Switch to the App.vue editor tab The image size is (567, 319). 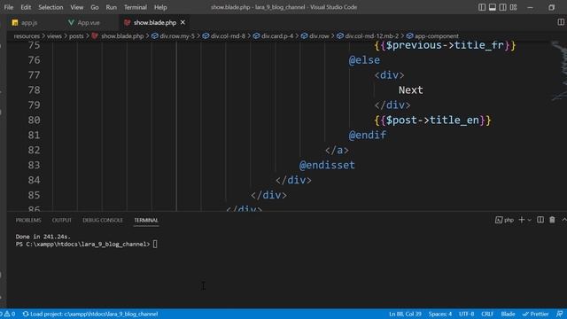point(89,22)
